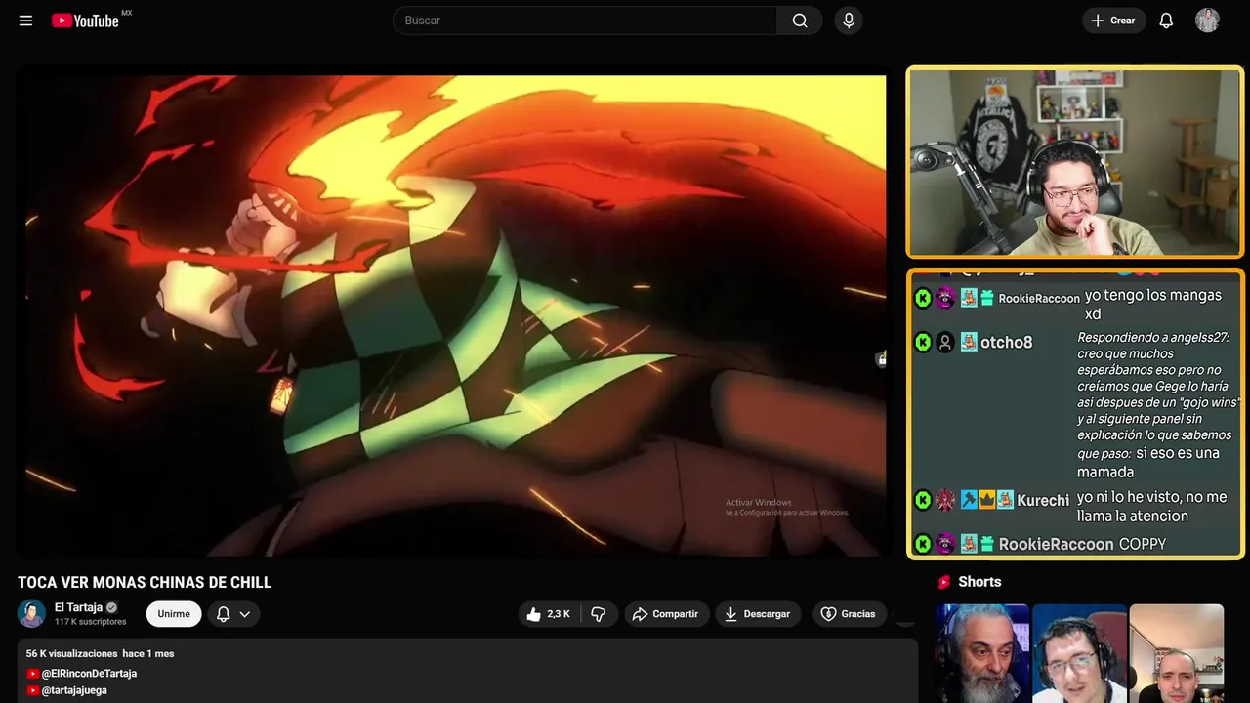Open El Tartaja channel avatar
This screenshot has height=703, width=1250.
(32, 613)
